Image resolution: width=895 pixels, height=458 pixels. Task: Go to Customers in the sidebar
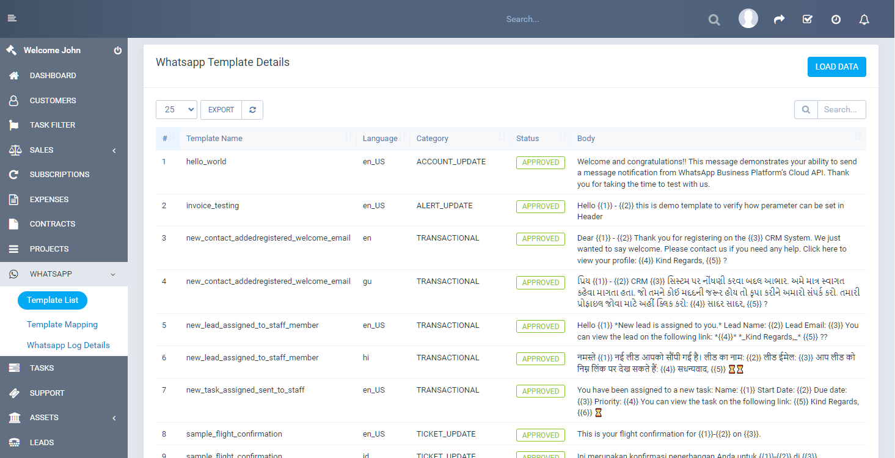[x=53, y=101]
